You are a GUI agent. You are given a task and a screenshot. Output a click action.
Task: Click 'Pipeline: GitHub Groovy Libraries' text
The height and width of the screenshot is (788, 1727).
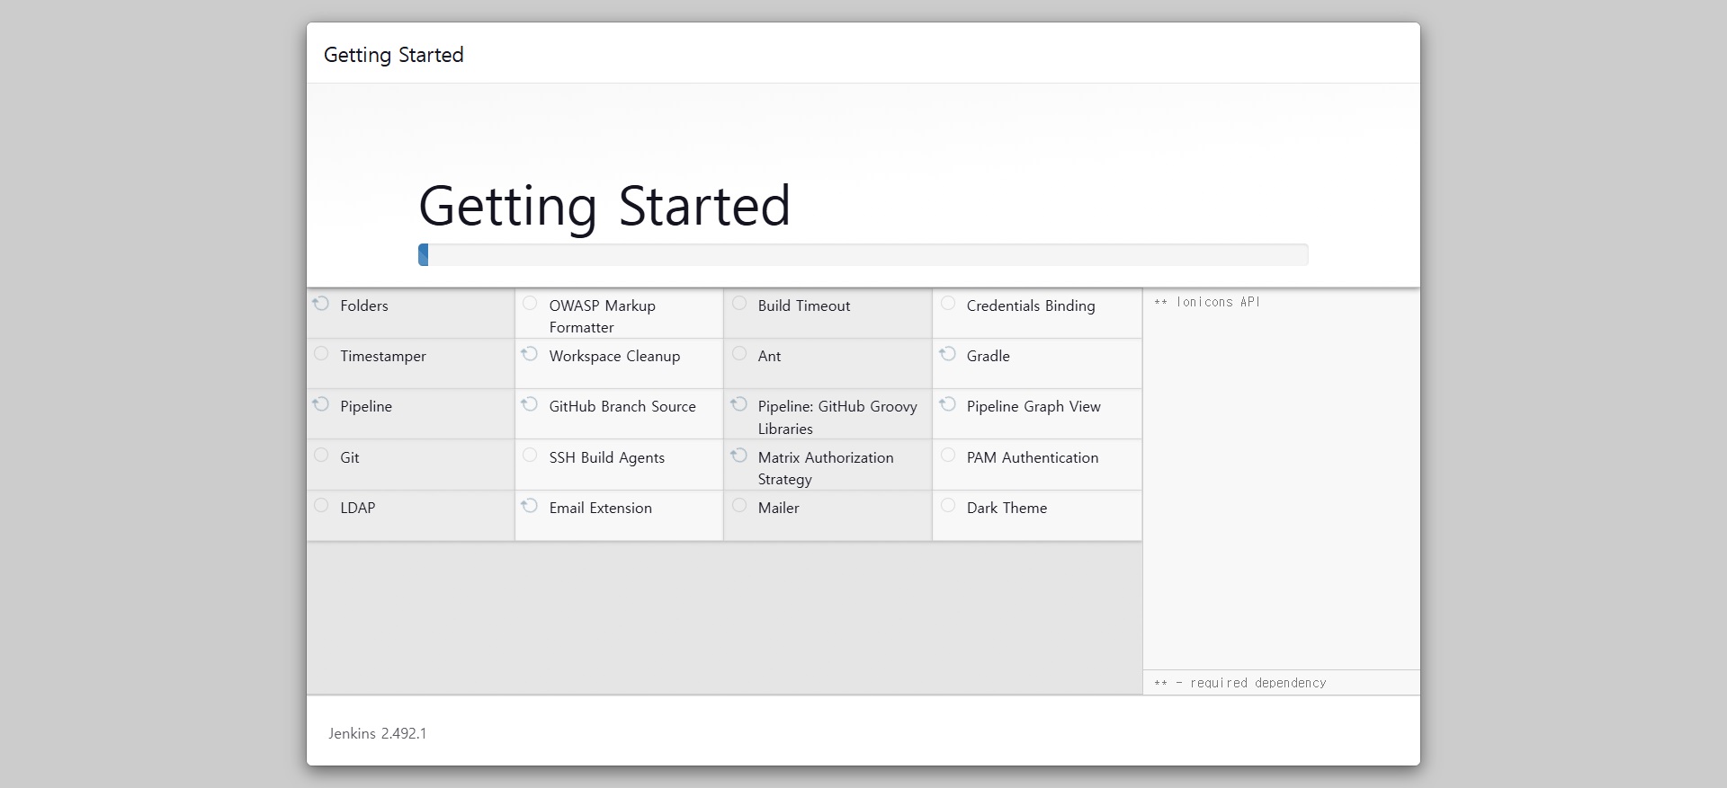tap(837, 418)
